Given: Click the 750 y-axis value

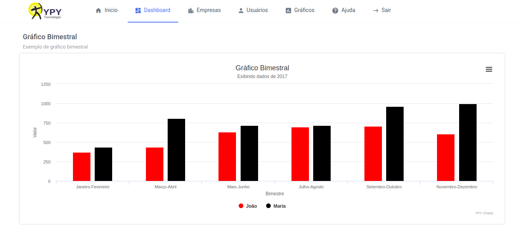Looking at the screenshot, I should click(x=47, y=123).
